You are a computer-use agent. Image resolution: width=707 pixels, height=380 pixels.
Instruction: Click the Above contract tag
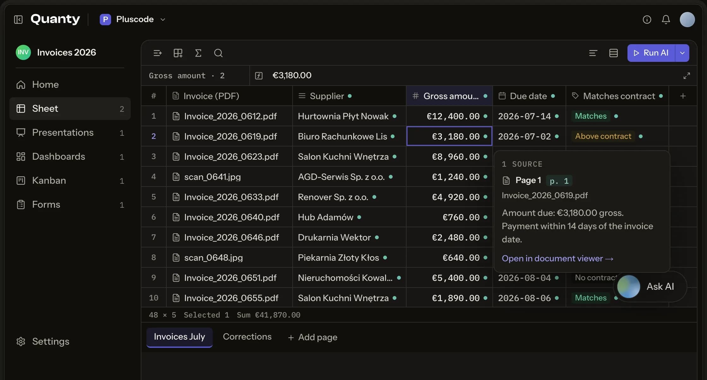[603, 136]
